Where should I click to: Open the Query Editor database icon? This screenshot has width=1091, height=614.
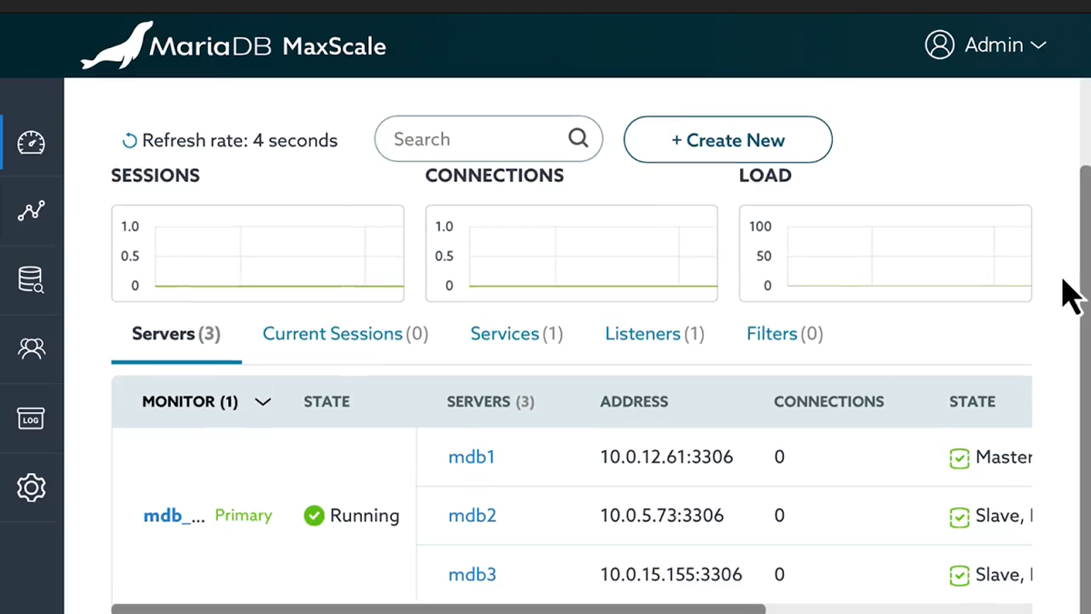[31, 280]
